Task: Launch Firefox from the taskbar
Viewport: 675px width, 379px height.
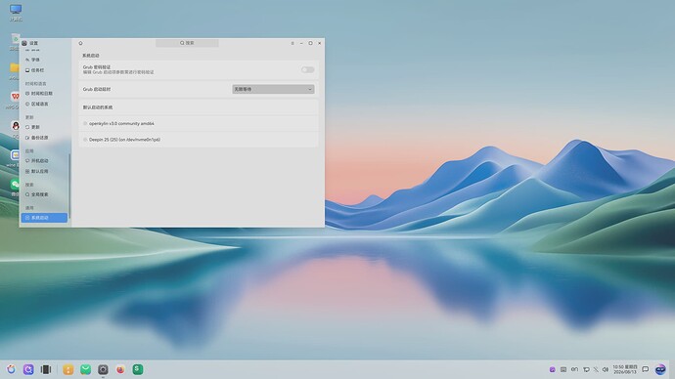Action: point(120,369)
